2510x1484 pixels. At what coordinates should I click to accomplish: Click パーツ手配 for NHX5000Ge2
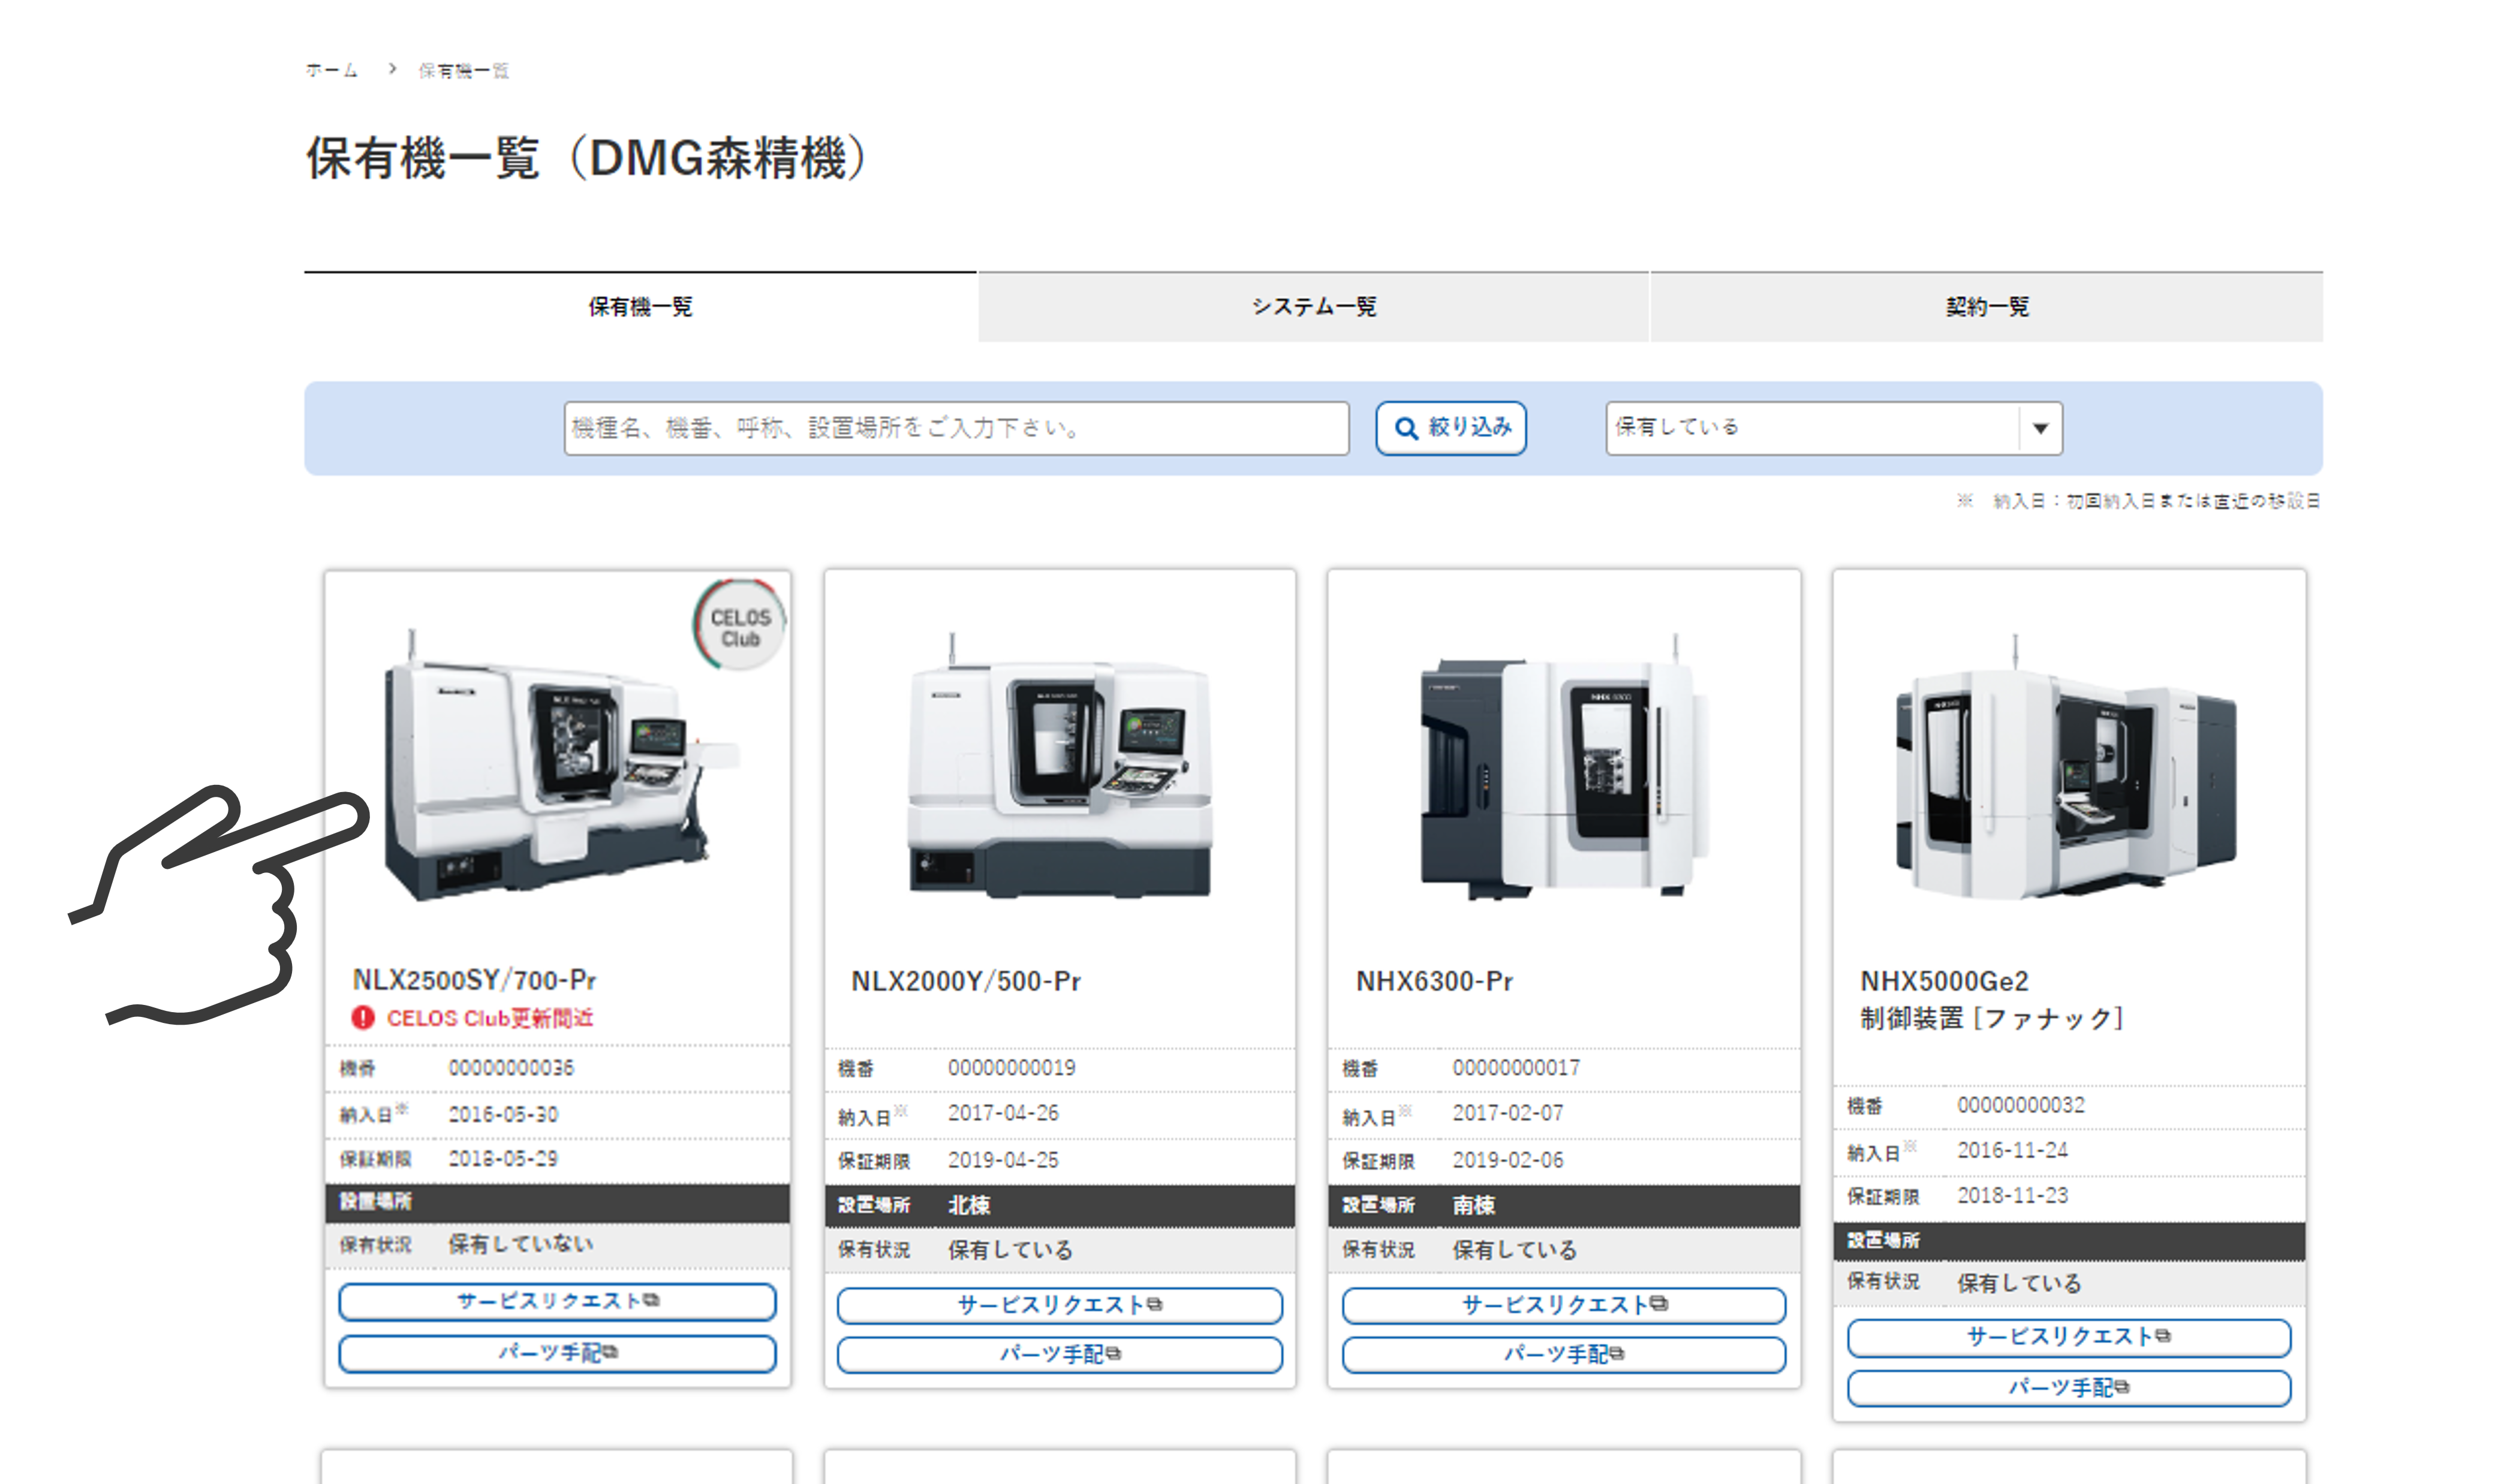2069,1388
